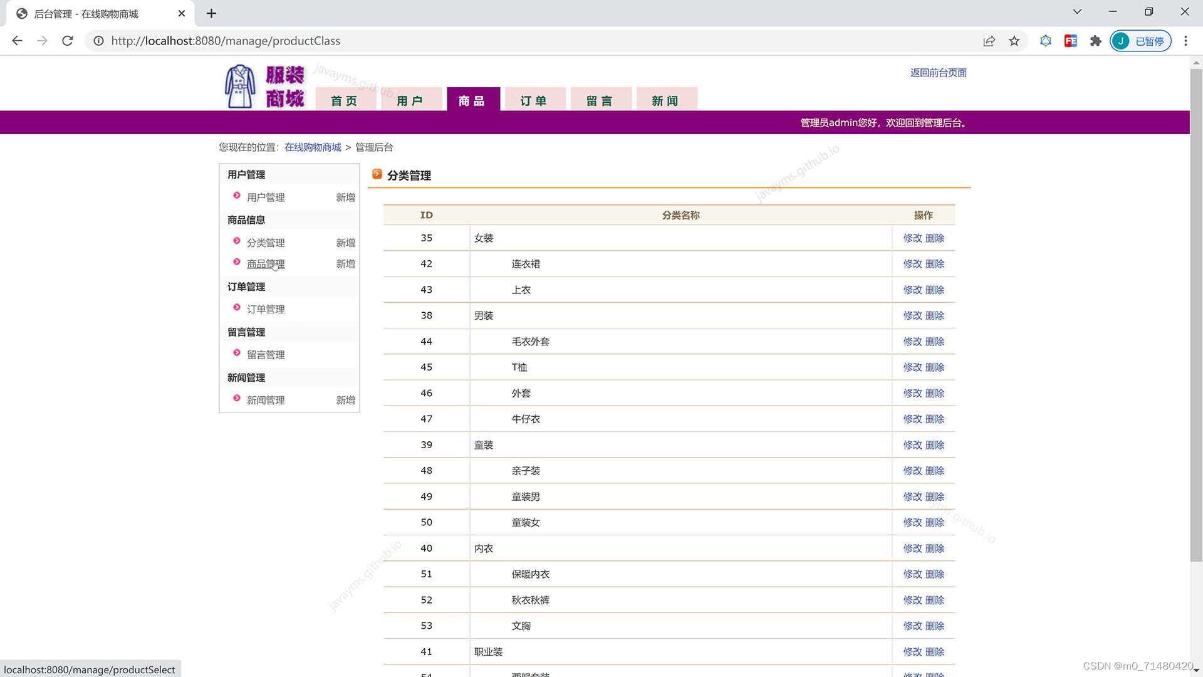Open the 用户 navigation tab
Image resolution: width=1203 pixels, height=677 pixels.
click(410, 100)
